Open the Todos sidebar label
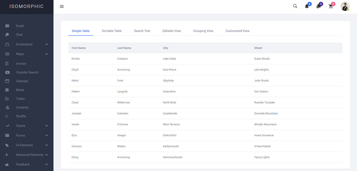The height and width of the screenshot is (171, 357). [x=20, y=99]
